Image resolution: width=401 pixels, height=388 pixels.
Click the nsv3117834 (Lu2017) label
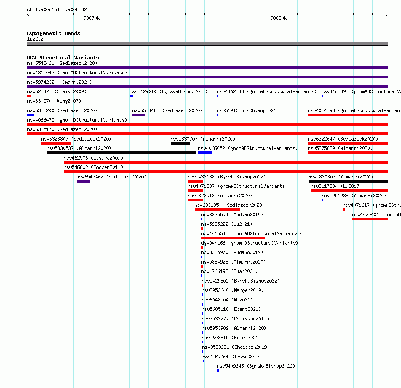pyautogui.click(x=336, y=186)
